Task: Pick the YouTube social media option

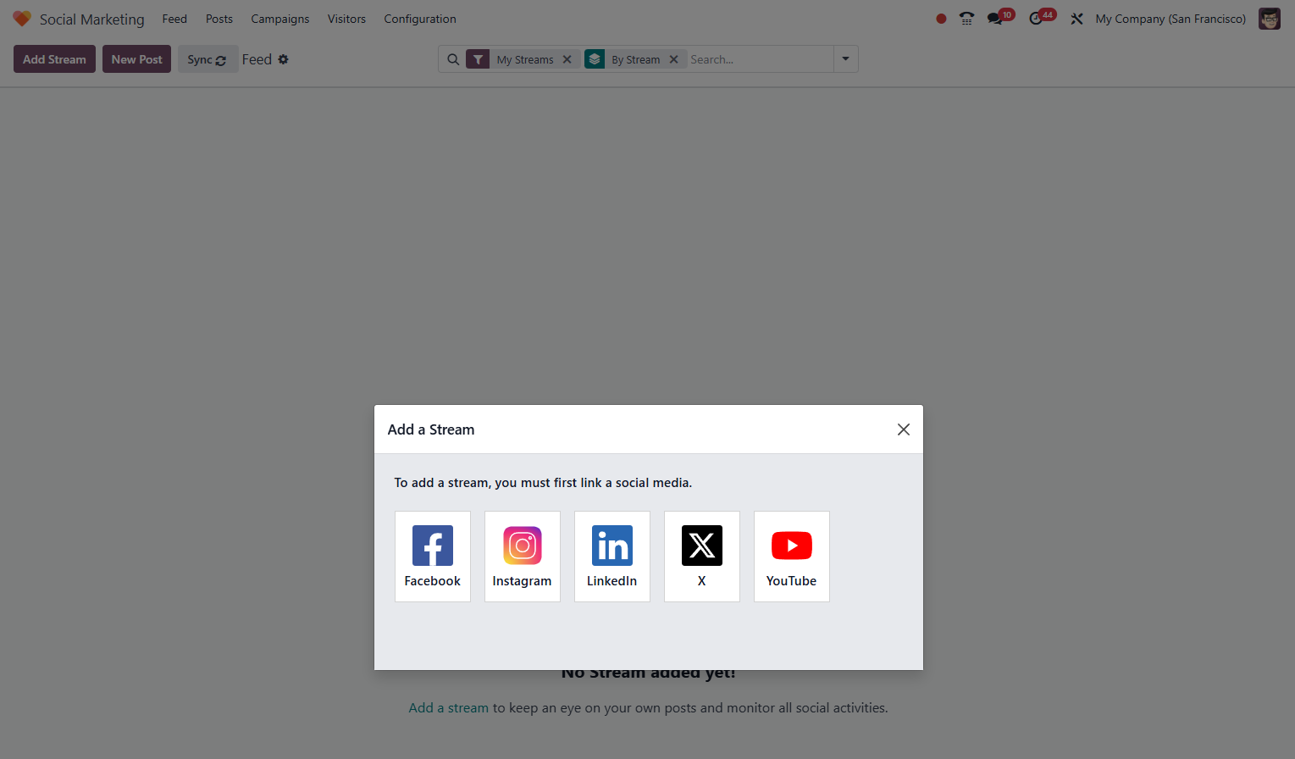Action: pos(792,557)
